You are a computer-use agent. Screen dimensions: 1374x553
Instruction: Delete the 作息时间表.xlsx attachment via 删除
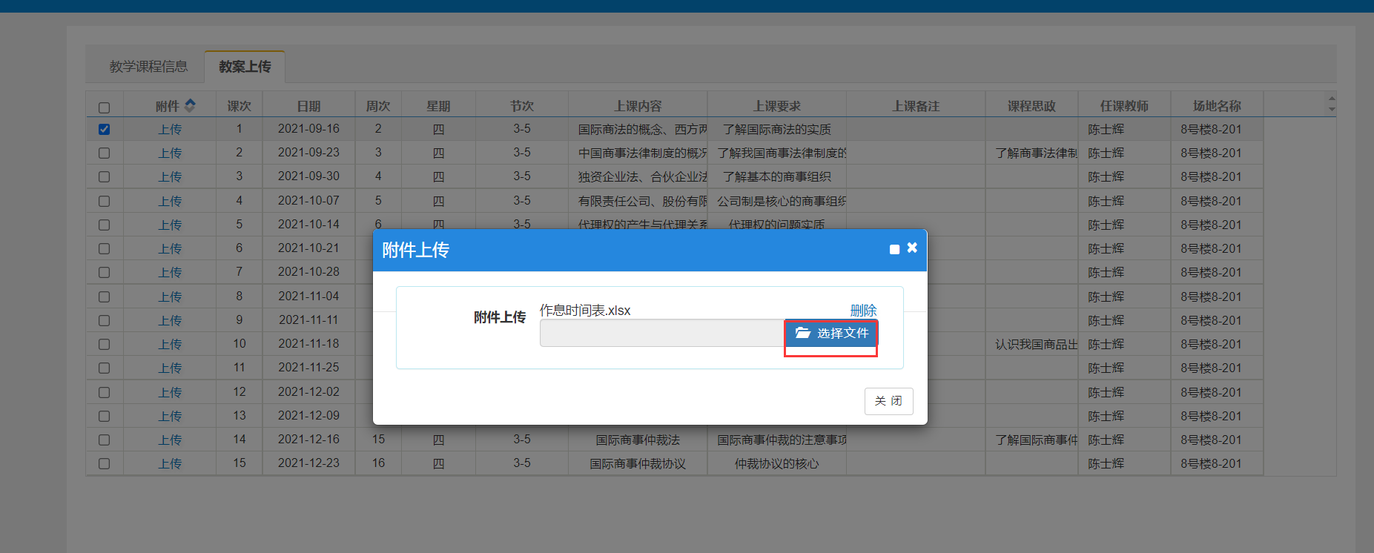[863, 310]
